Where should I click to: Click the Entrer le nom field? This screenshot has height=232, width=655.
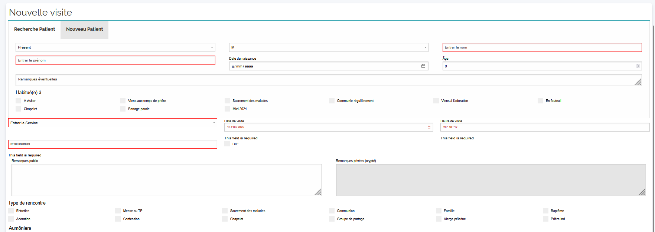542,47
